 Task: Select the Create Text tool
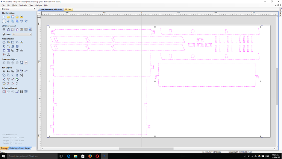tap(4, 50)
